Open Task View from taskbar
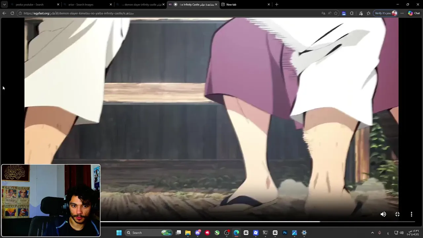423x238 pixels. pyautogui.click(x=178, y=233)
